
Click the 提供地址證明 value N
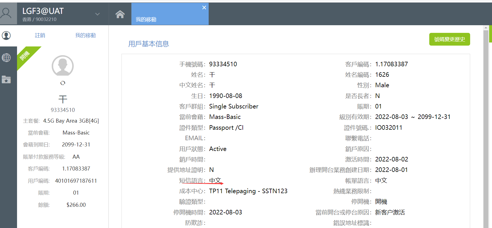[212, 170]
